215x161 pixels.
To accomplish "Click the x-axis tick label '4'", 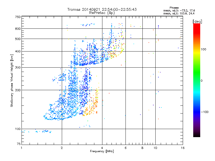I will click(x=102, y=148).
